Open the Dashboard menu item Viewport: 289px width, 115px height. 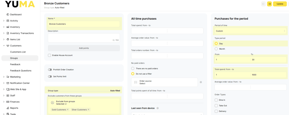tap(16, 15)
